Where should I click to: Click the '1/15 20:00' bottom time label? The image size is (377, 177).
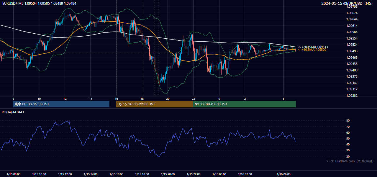pos(168,174)
